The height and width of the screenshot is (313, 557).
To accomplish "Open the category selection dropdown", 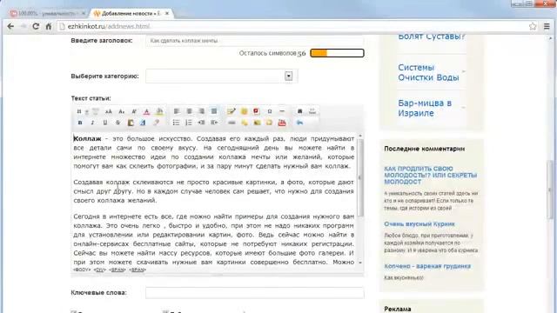I will (288, 76).
